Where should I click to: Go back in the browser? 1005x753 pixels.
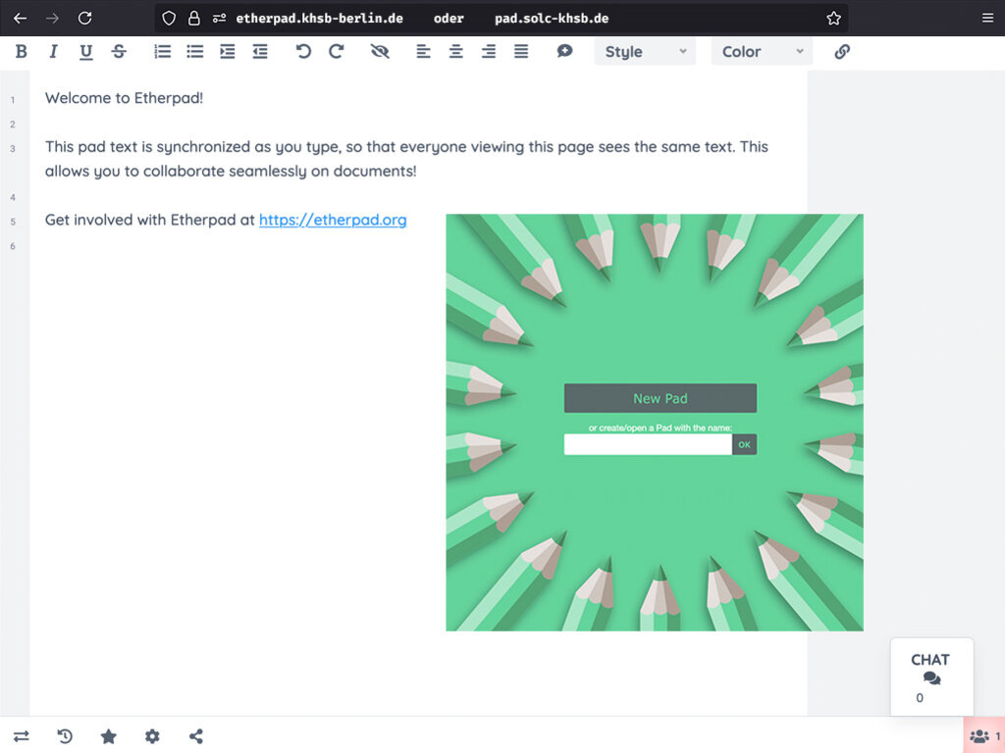20,18
